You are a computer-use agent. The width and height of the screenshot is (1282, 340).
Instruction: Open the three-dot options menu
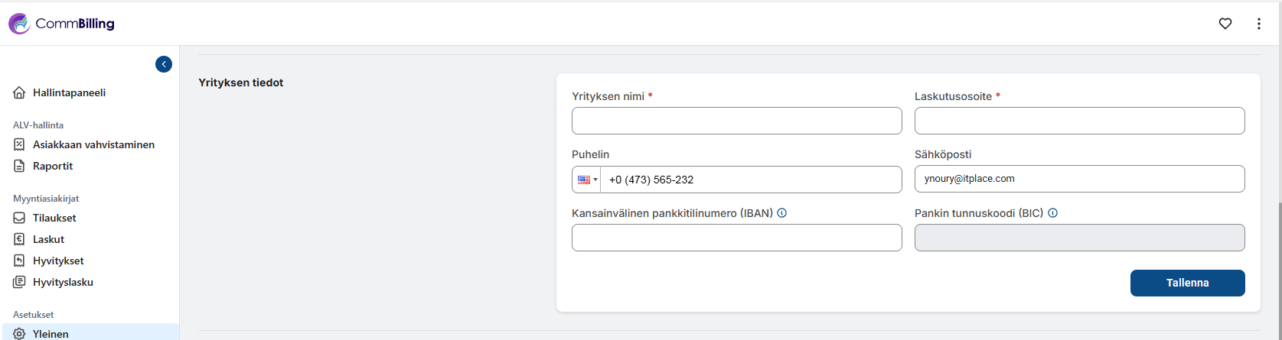[1259, 24]
